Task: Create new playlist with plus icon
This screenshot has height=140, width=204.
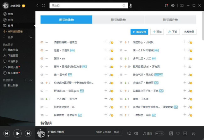Action: pyautogui.click(x=25, y=80)
